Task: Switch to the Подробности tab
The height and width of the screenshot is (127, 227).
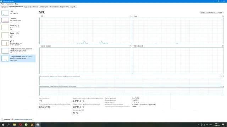Action: (65, 7)
